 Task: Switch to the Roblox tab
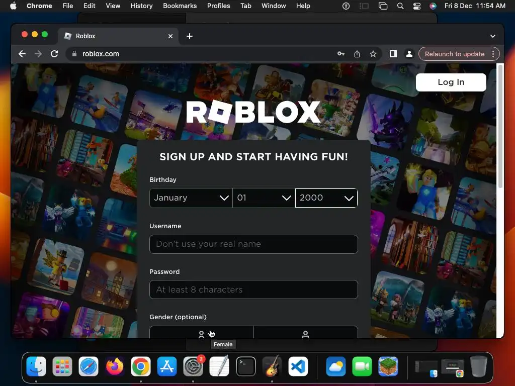point(118,36)
